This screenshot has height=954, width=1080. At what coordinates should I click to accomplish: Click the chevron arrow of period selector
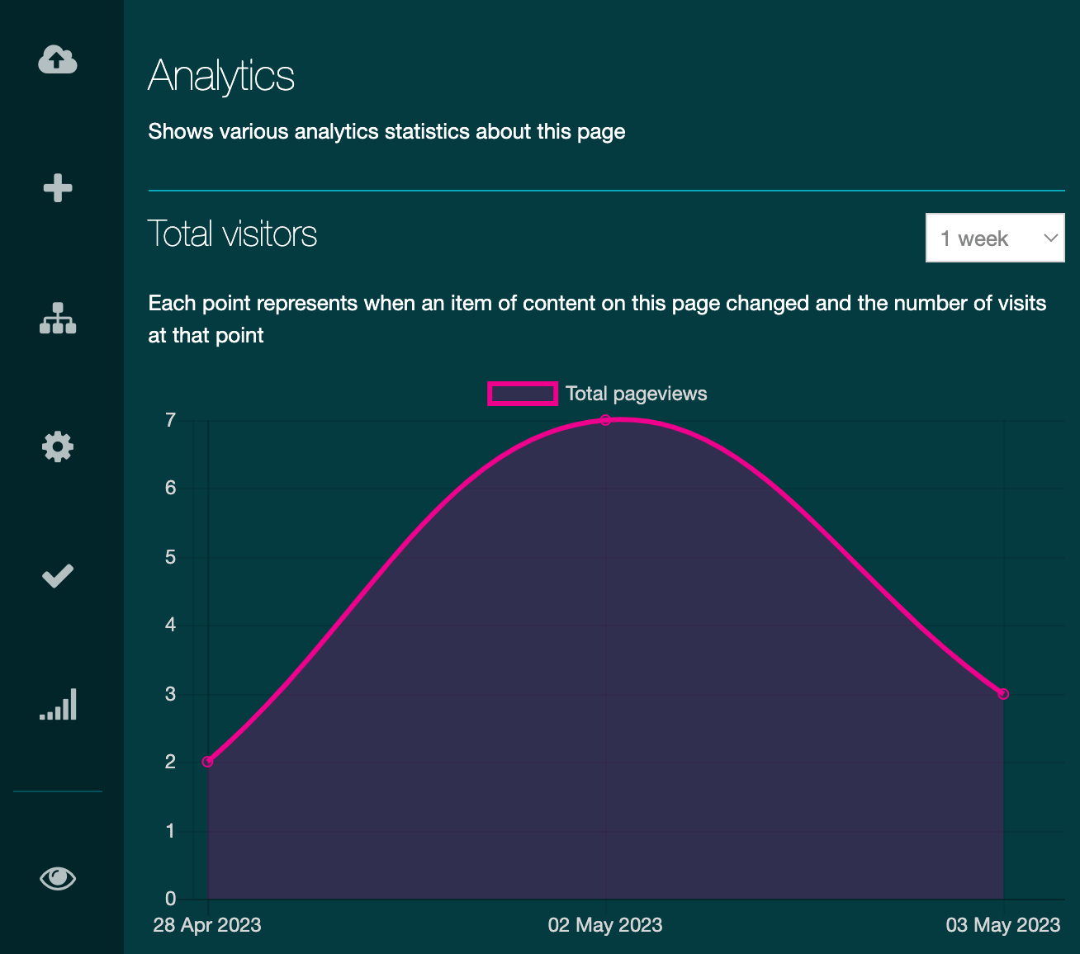pyautogui.click(x=1050, y=238)
